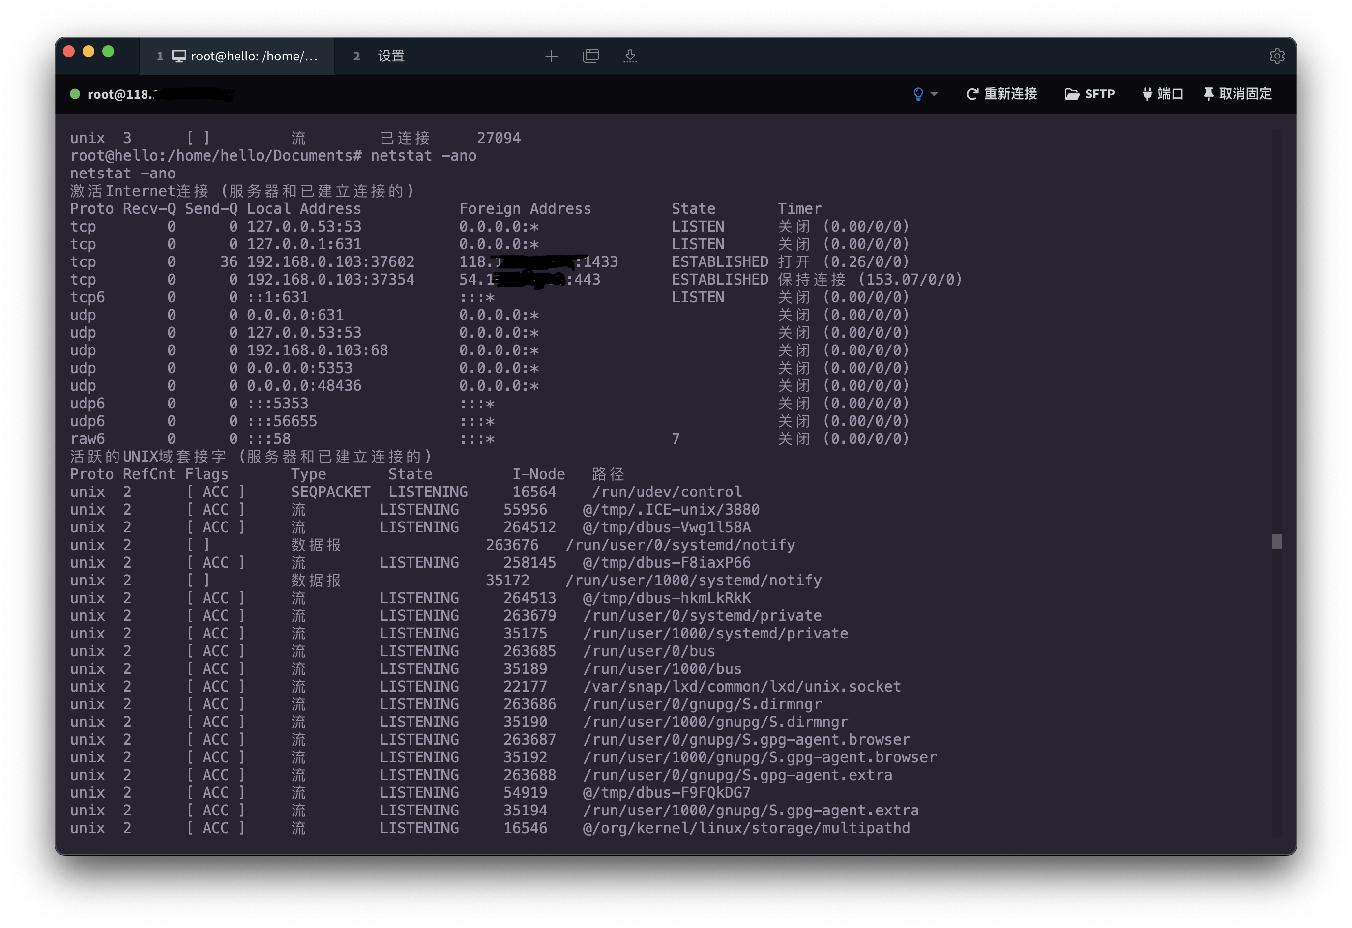This screenshot has height=928, width=1352.
Task: Click the lightbulb hints icon
Action: 918,94
